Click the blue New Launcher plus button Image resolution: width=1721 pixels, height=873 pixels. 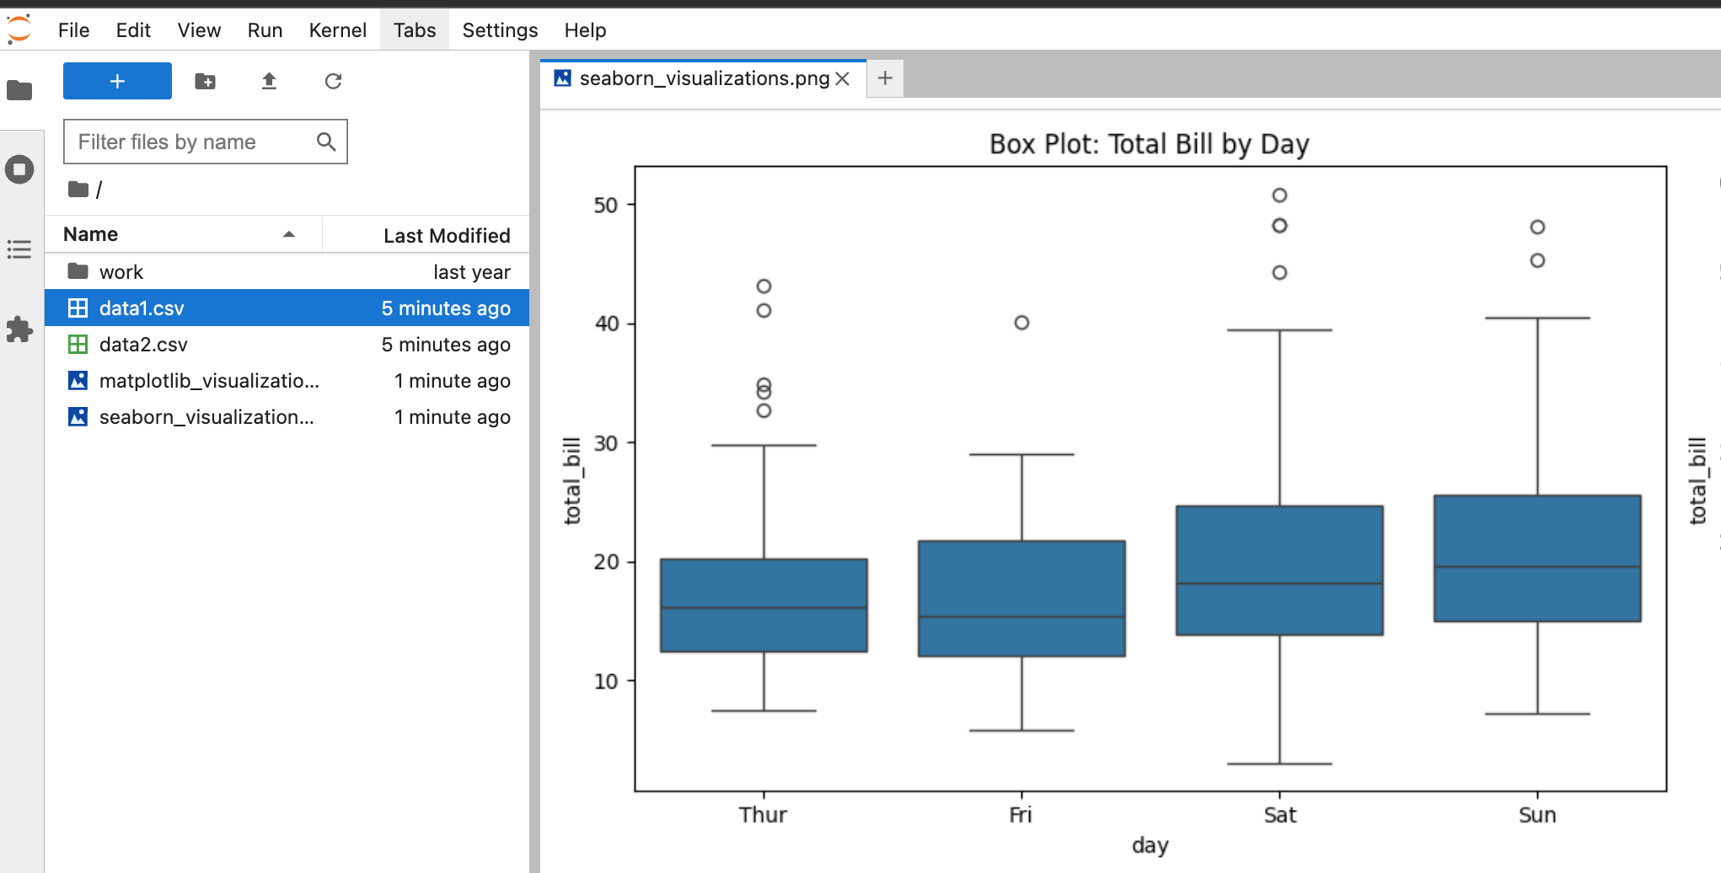coord(117,81)
